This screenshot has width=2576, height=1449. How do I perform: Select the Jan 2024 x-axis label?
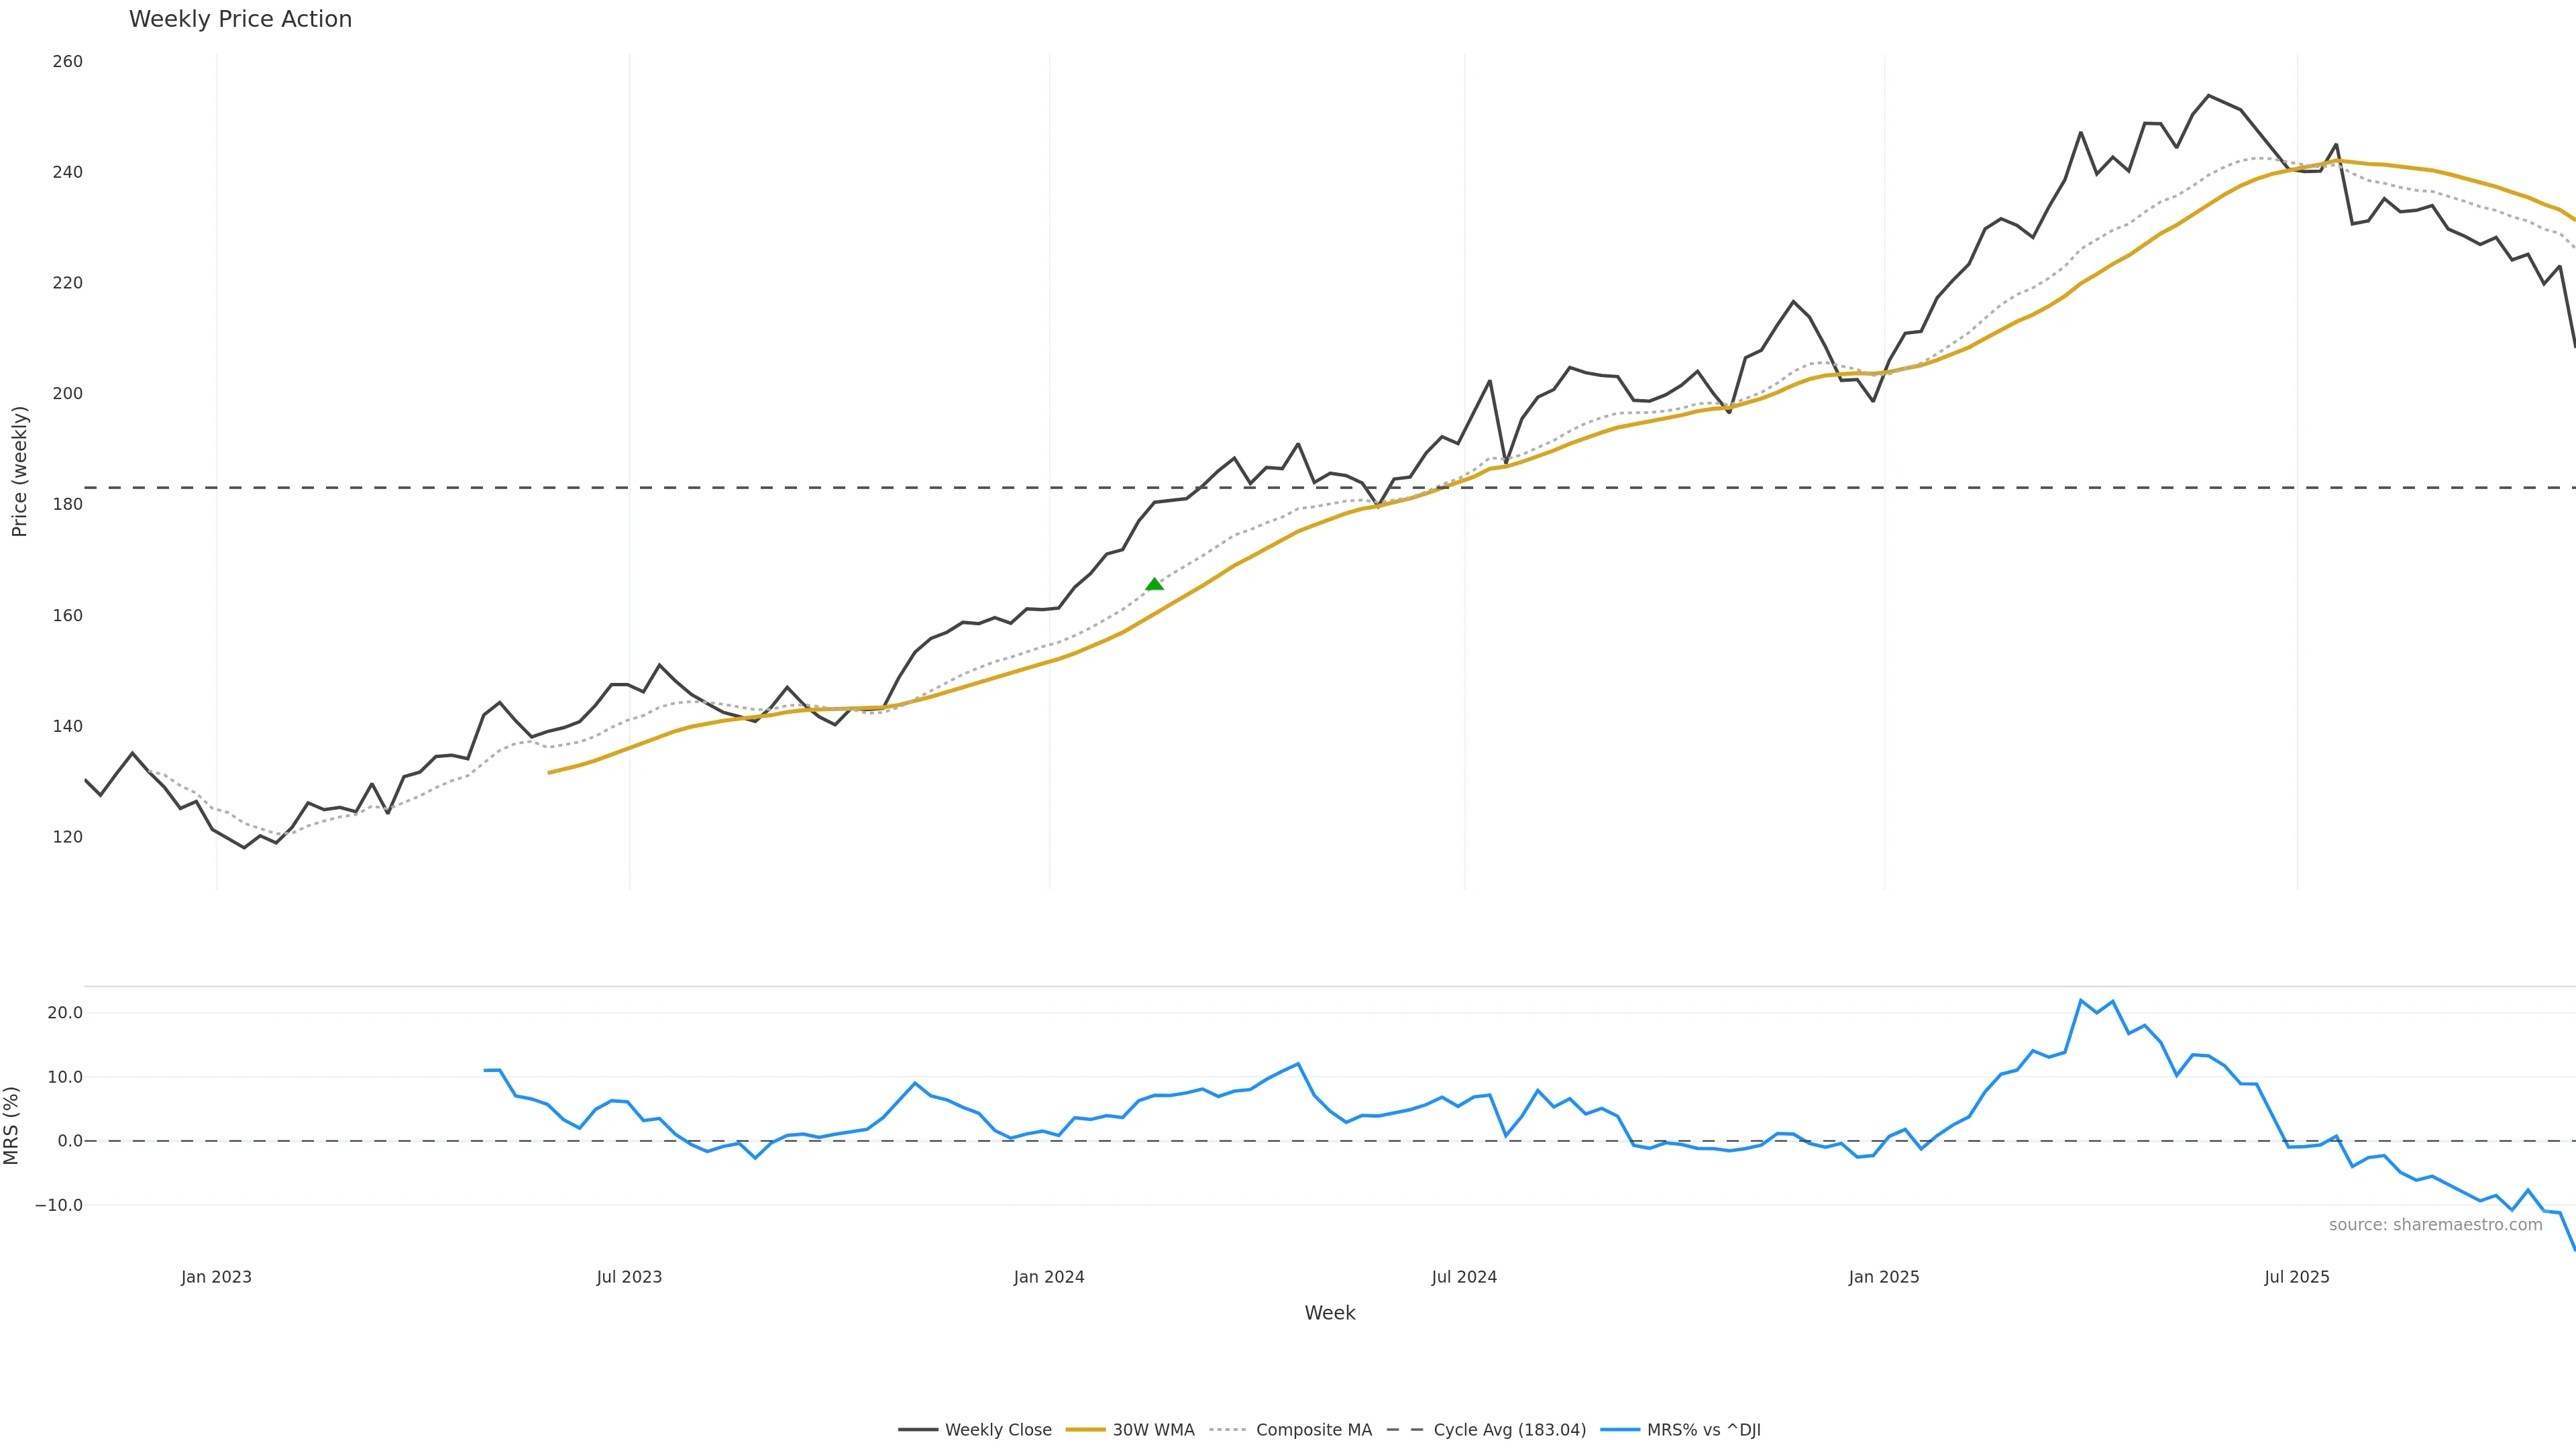(1048, 1277)
